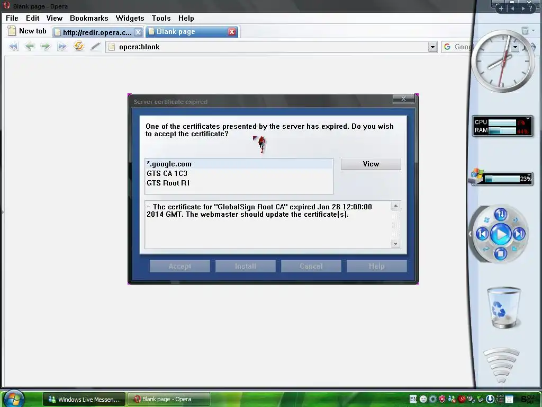This screenshot has width=542, height=407.
Task: Click the CPU RAM meter gadget
Action: [x=502, y=126]
